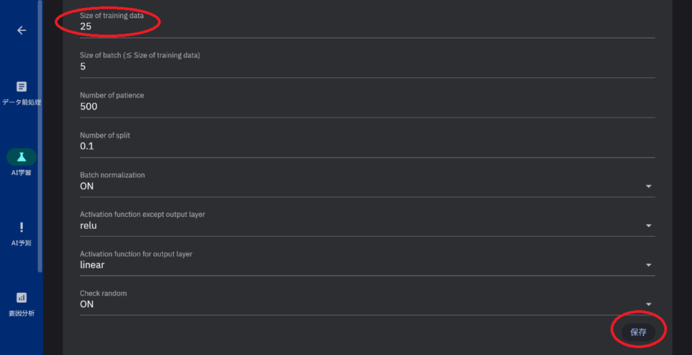
Task: Open the AI予測 exclamation icon
Action: [x=22, y=227]
